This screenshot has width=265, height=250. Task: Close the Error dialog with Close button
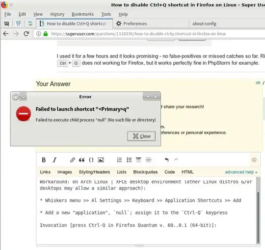(x=141, y=136)
